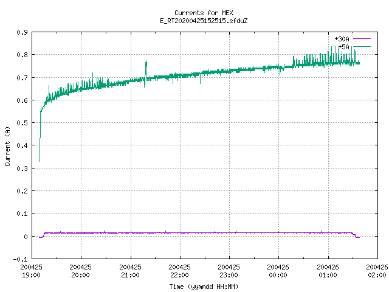Click the purple +30A legend line sample

(362, 39)
